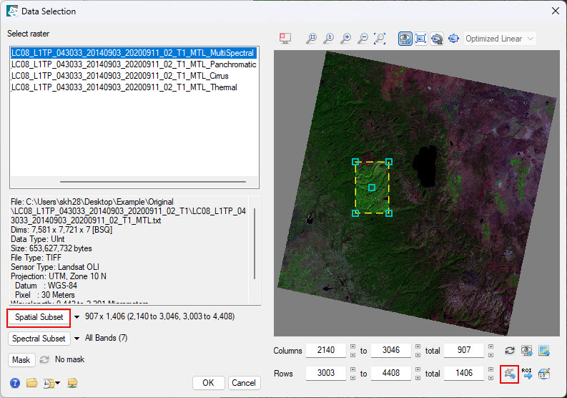Viewport: 567px width, 398px height.
Task: Click the top-right cyan handle of subset box
Action: pyautogui.click(x=389, y=162)
